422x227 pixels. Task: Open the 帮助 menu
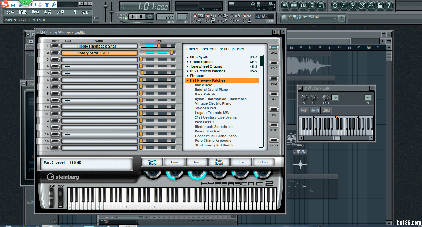[85, 12]
